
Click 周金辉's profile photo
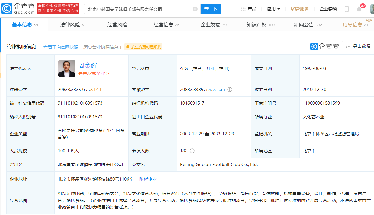point(67,68)
